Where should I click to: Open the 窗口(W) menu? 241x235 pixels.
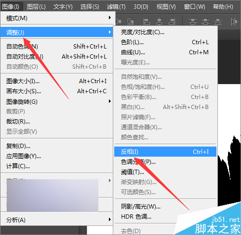pos(194,7)
